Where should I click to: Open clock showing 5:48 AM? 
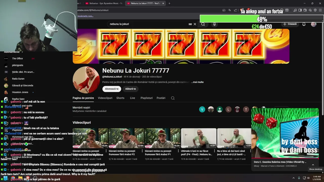[x=317, y=178]
